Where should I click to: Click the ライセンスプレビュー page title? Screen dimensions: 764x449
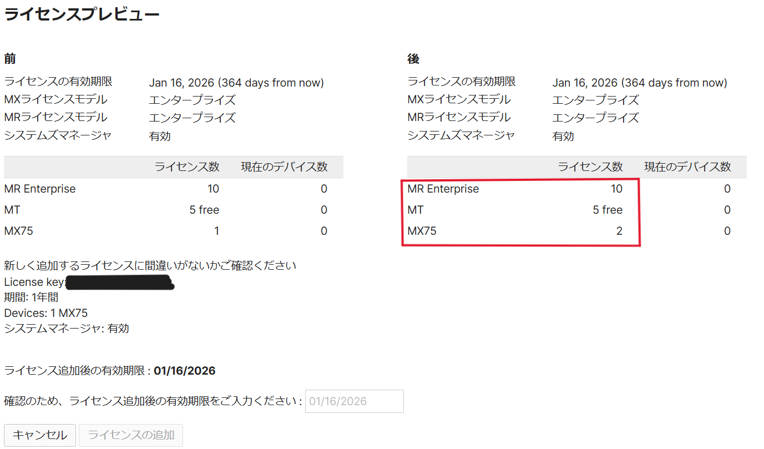(81, 14)
